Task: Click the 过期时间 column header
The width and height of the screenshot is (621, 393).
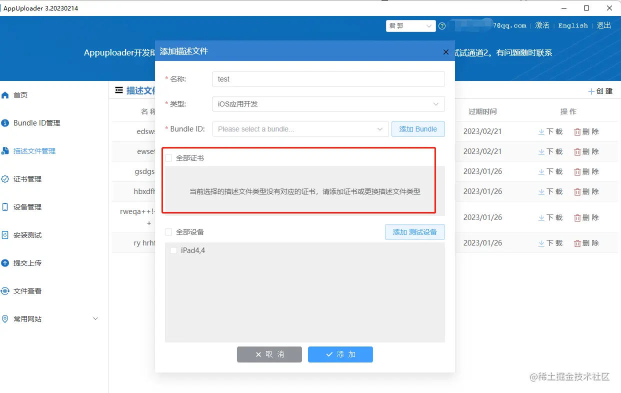Action: click(x=482, y=111)
